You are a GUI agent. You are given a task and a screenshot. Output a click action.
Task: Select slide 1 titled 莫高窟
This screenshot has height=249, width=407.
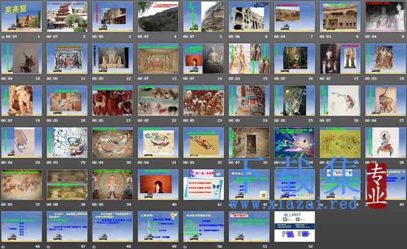(22, 17)
